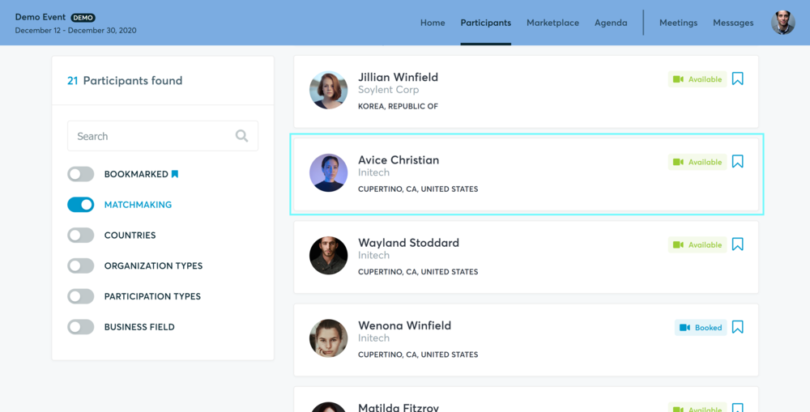This screenshot has width=810, height=412.
Task: Open the Agenda tab
Action: click(x=611, y=23)
